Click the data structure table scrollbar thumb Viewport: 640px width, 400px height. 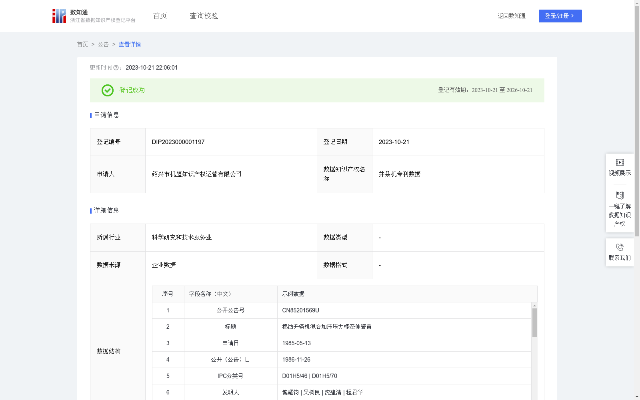534,323
